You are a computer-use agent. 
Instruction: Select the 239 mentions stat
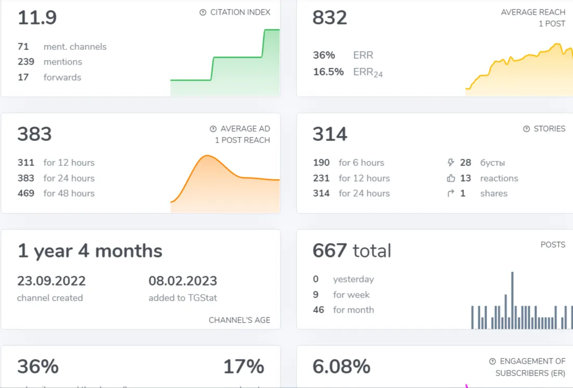(50, 62)
